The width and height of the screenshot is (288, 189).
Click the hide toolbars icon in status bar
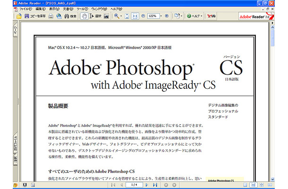tap(33, 185)
